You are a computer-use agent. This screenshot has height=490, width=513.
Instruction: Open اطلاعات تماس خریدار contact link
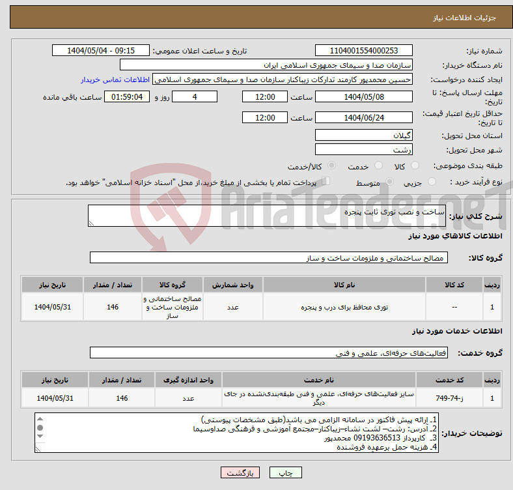(x=115, y=79)
